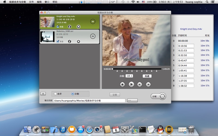Click the huang sophia user menu
This screenshot has width=218, height=136.
coord(194,2)
